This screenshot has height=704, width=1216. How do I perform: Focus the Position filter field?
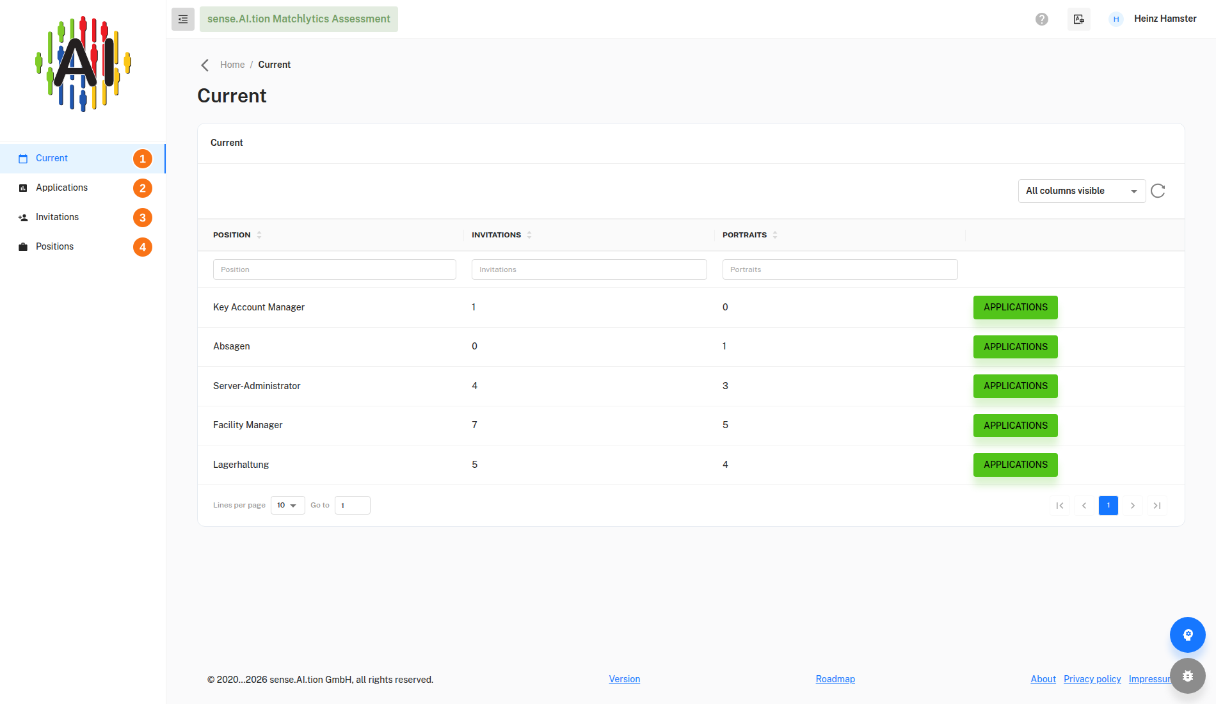coord(335,269)
